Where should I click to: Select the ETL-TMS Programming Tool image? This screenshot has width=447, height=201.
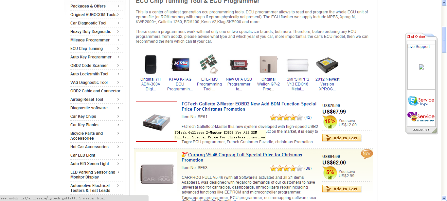coord(209,64)
